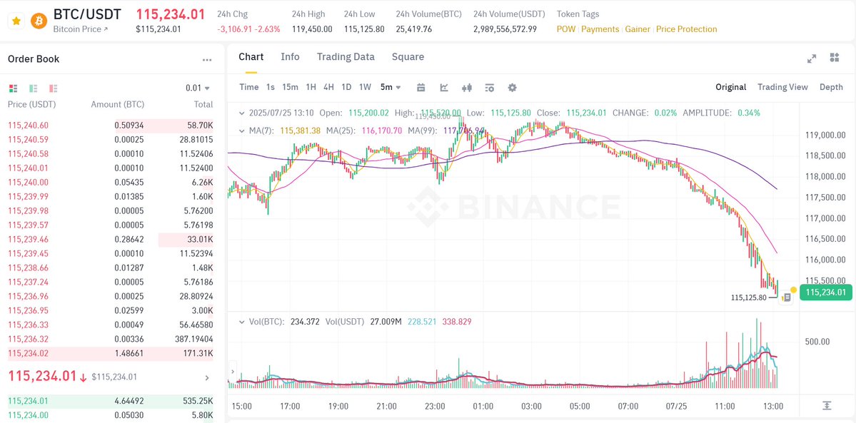Open the 0.01 price precision dropdown
The width and height of the screenshot is (856, 423).
click(198, 88)
